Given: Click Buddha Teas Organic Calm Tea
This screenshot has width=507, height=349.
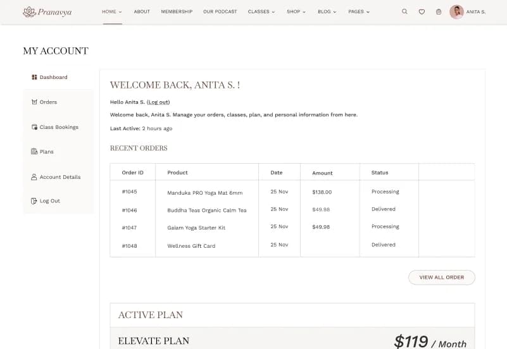Looking at the screenshot, I should pos(207,210).
